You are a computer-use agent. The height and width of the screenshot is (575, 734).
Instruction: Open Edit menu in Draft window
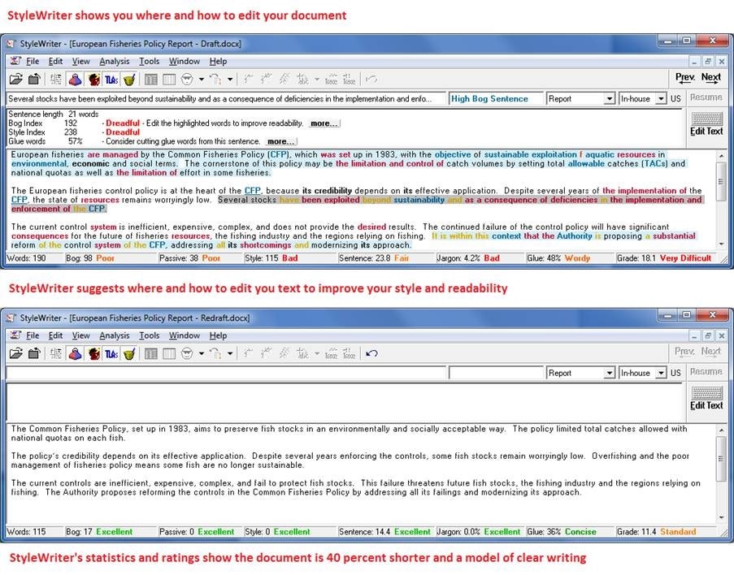(x=55, y=61)
